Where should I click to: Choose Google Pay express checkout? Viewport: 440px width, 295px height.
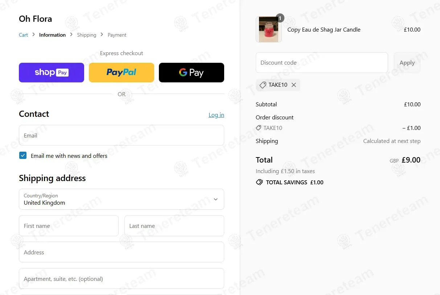click(x=192, y=73)
